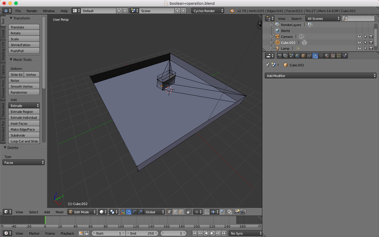379x237 pixels.
Task: Open the Window menu
Action: click(x=49, y=11)
